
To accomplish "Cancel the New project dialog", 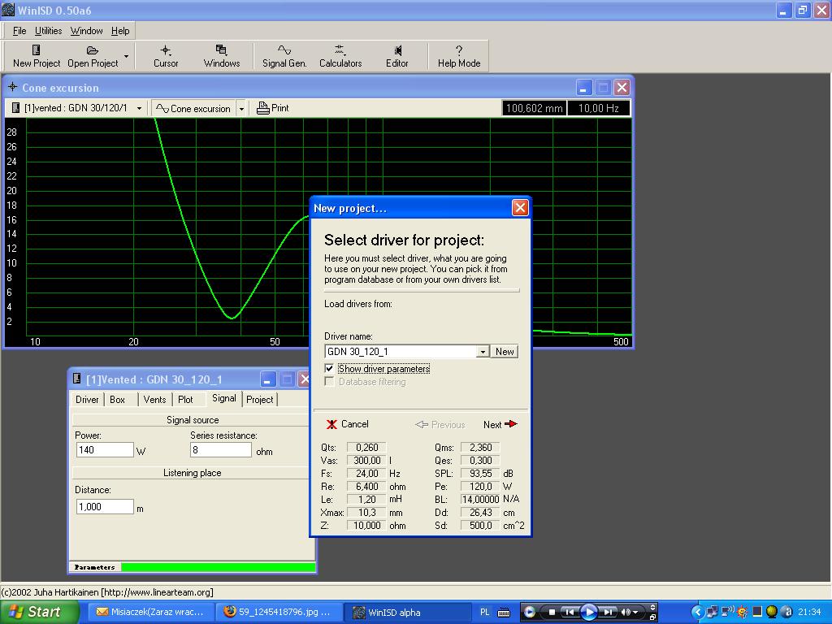I will pyautogui.click(x=348, y=424).
